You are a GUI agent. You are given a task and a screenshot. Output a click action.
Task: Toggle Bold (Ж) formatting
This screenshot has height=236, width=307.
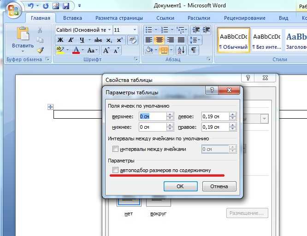click(60, 40)
